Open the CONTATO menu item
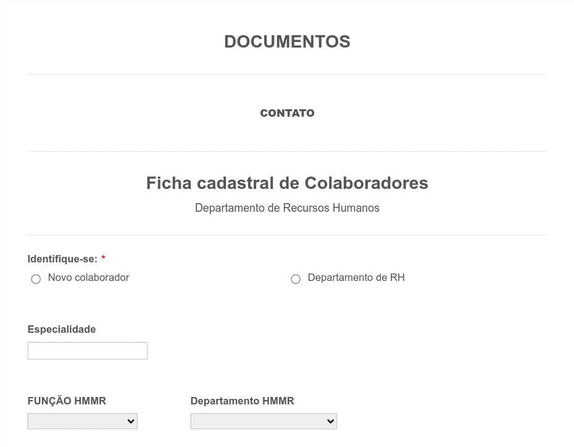 (288, 113)
